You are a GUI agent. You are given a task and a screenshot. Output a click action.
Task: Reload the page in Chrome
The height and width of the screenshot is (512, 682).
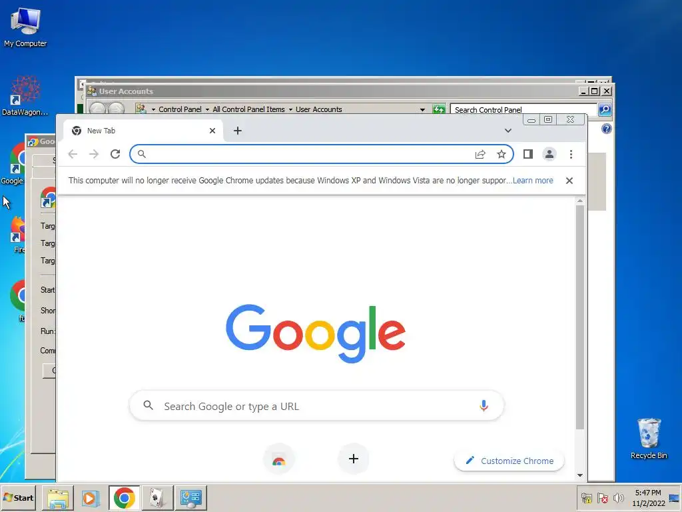click(x=115, y=154)
